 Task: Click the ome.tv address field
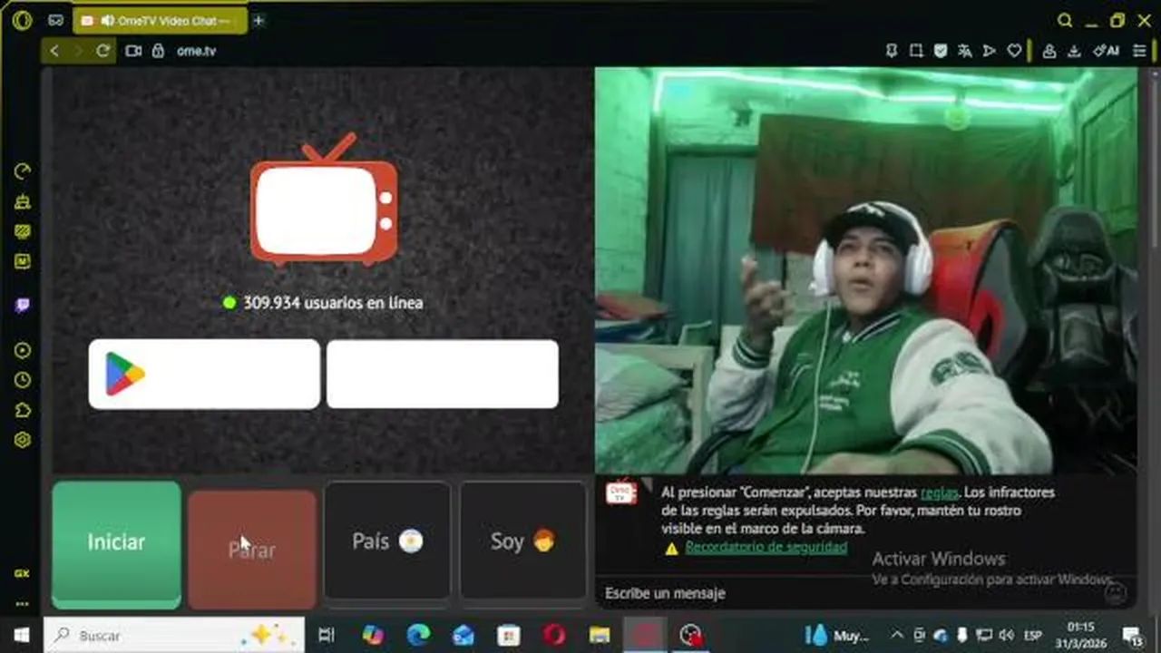coord(196,51)
